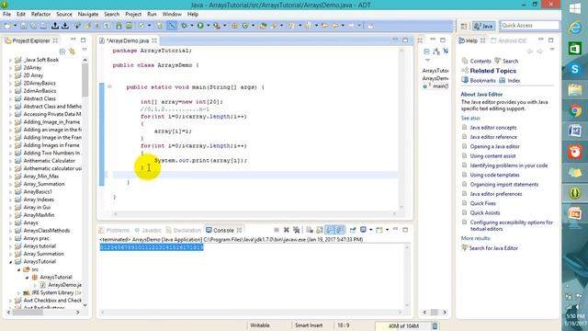Click the Outline sort alphabetically icon
Screen dimensions: 588x331
pos(436,51)
